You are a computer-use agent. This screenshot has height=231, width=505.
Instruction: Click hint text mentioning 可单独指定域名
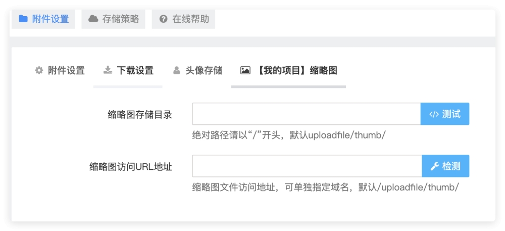coord(325,187)
